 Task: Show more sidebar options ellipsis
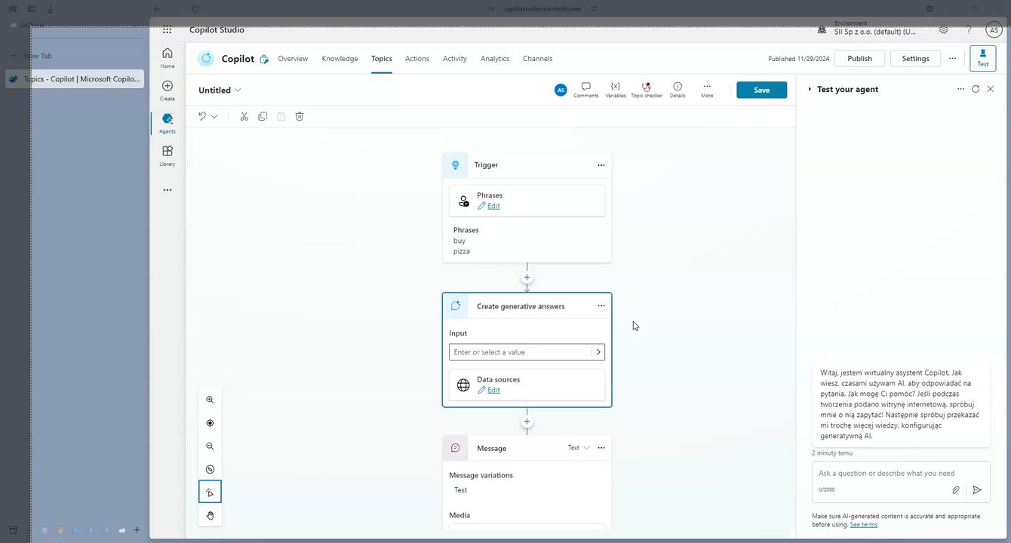pyautogui.click(x=167, y=190)
